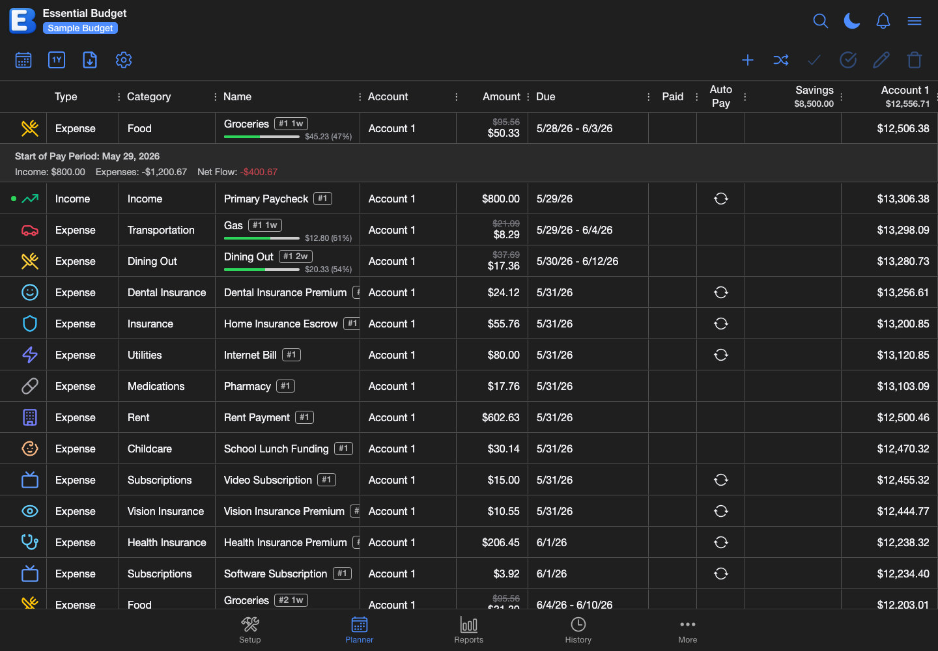Open the Auto Pay column options menu
This screenshot has height=651, width=938.
pos(745,96)
